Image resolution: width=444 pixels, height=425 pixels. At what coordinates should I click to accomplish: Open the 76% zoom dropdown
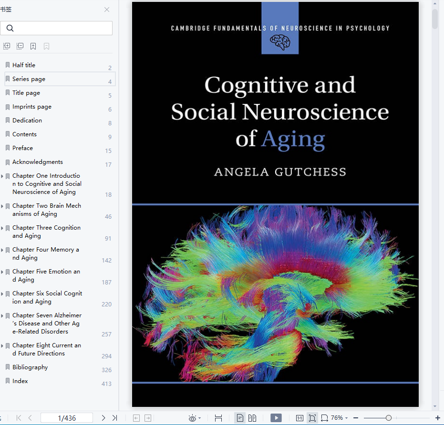pos(339,418)
